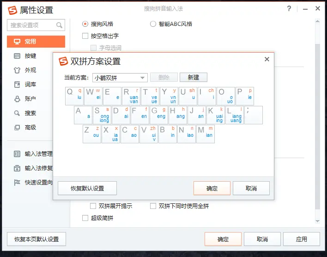The height and width of the screenshot is (257, 327).
Task: Click the scrollbar down arrow
Action: click(x=317, y=221)
